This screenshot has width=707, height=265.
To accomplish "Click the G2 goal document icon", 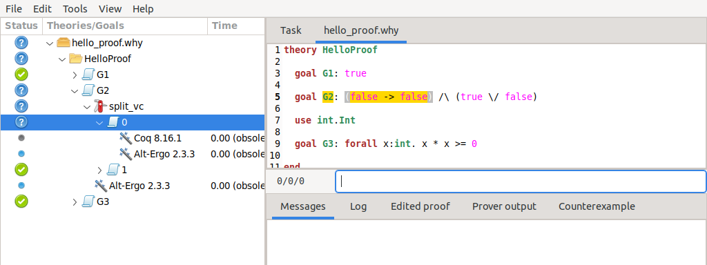I will 88,90.
